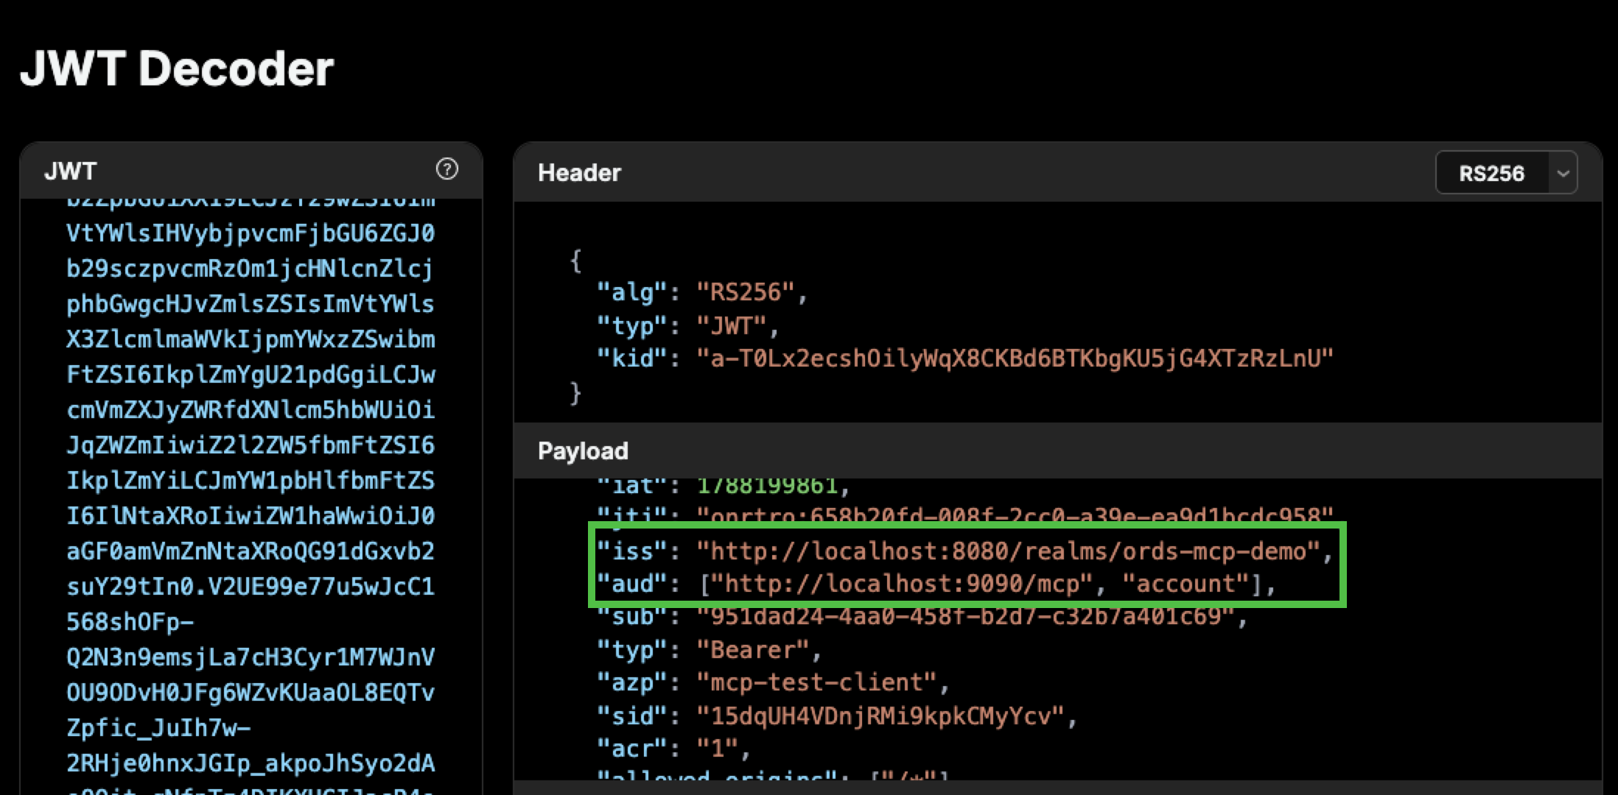Click the token line aGF0amVmZnNtaXRoQG91dGxvb2

251,551
